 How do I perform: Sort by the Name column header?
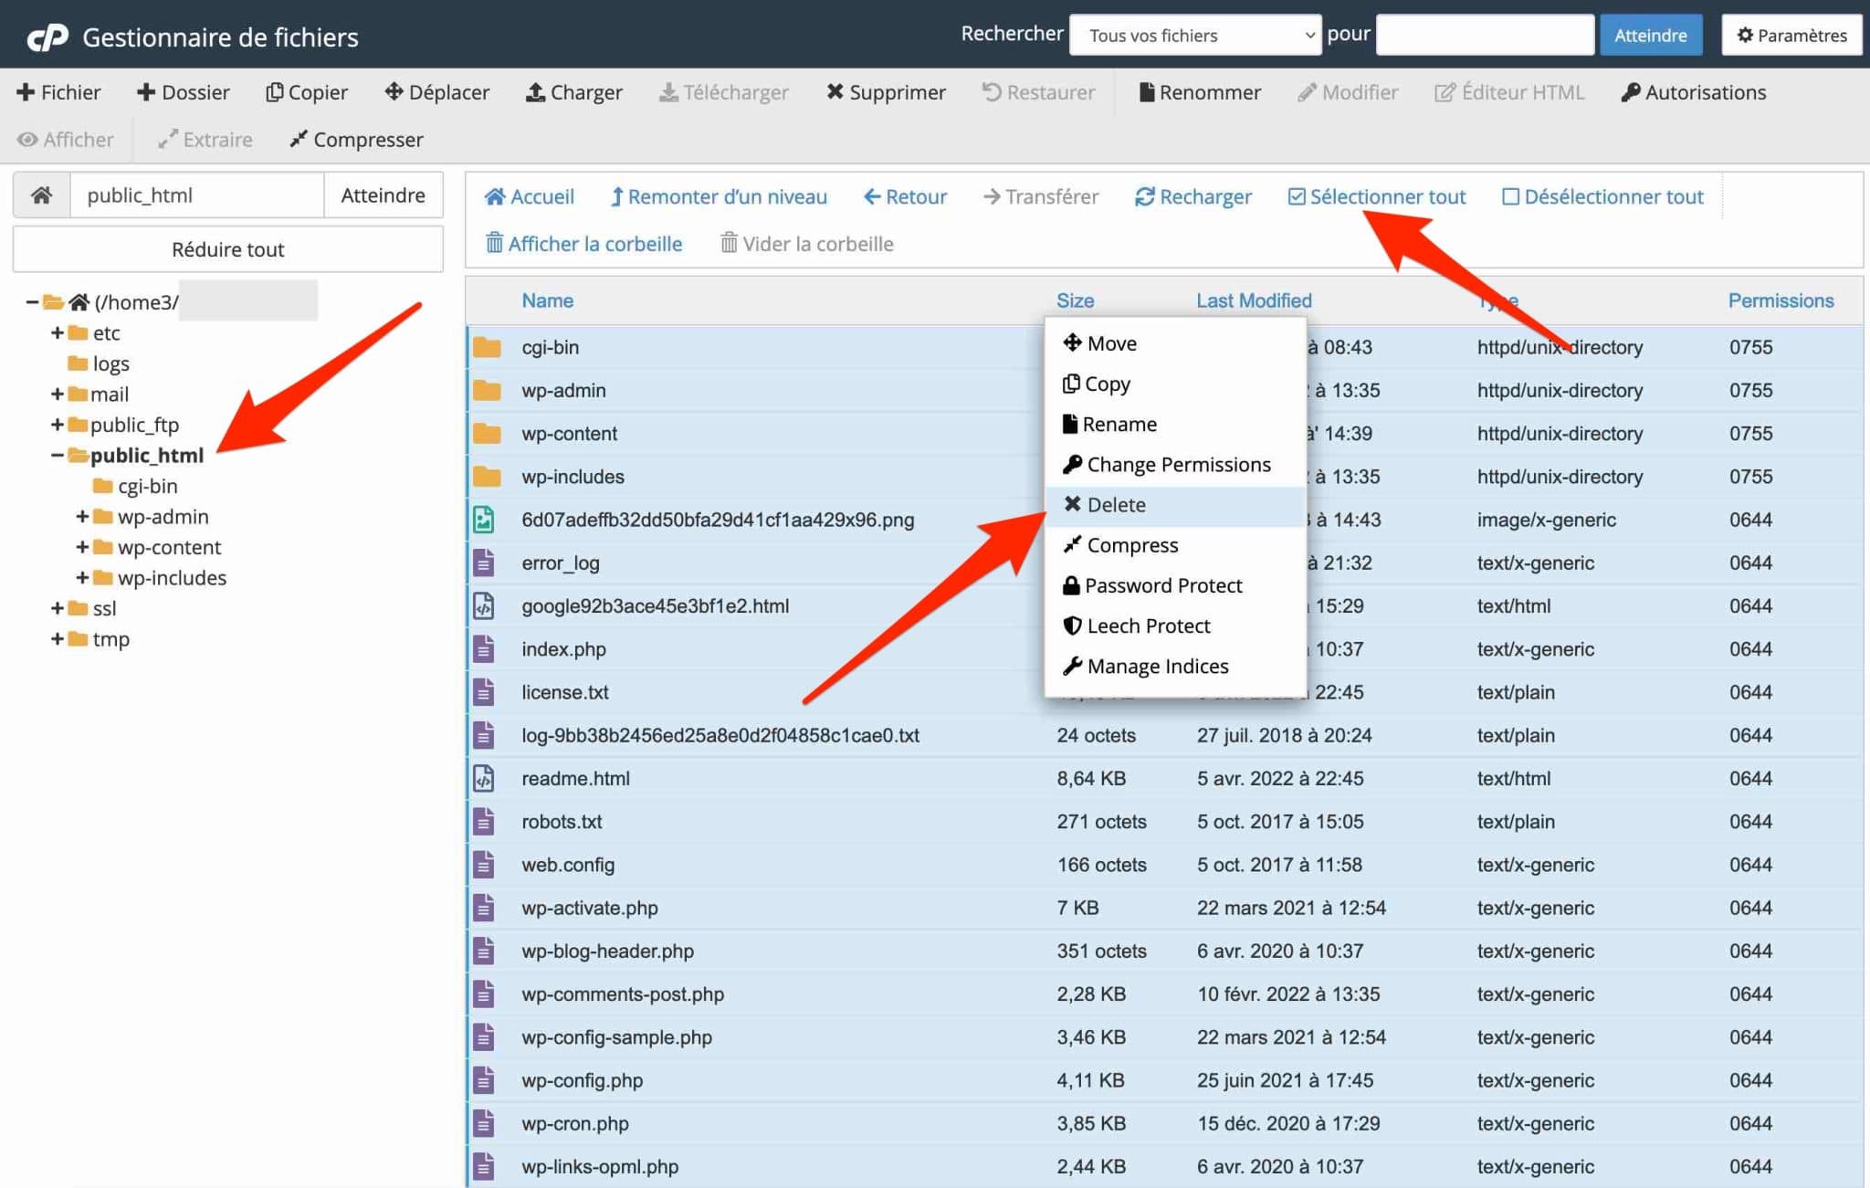point(548,300)
